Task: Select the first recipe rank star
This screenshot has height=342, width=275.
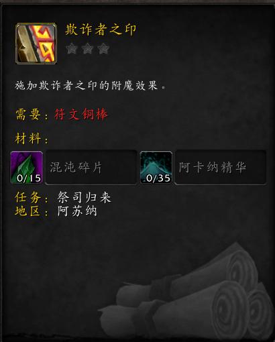Action: pos(72,49)
